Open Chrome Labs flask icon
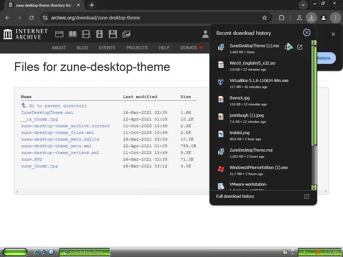Screen dimensions: 343x257 click(299, 18)
